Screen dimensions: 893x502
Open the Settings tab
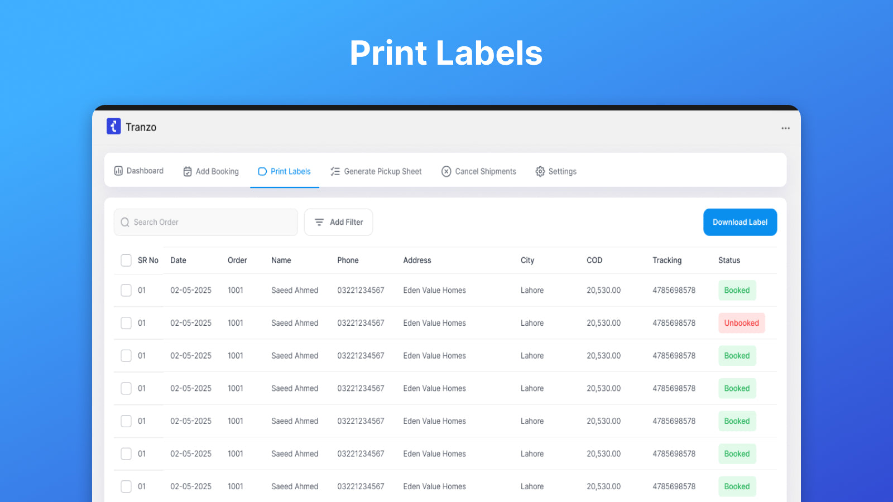tap(556, 171)
